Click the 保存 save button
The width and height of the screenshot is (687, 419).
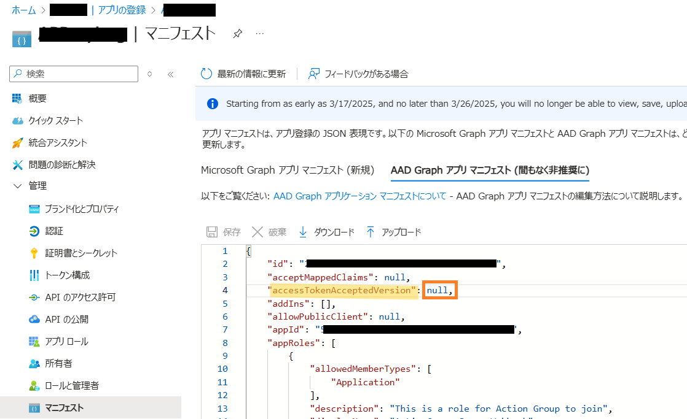224,232
